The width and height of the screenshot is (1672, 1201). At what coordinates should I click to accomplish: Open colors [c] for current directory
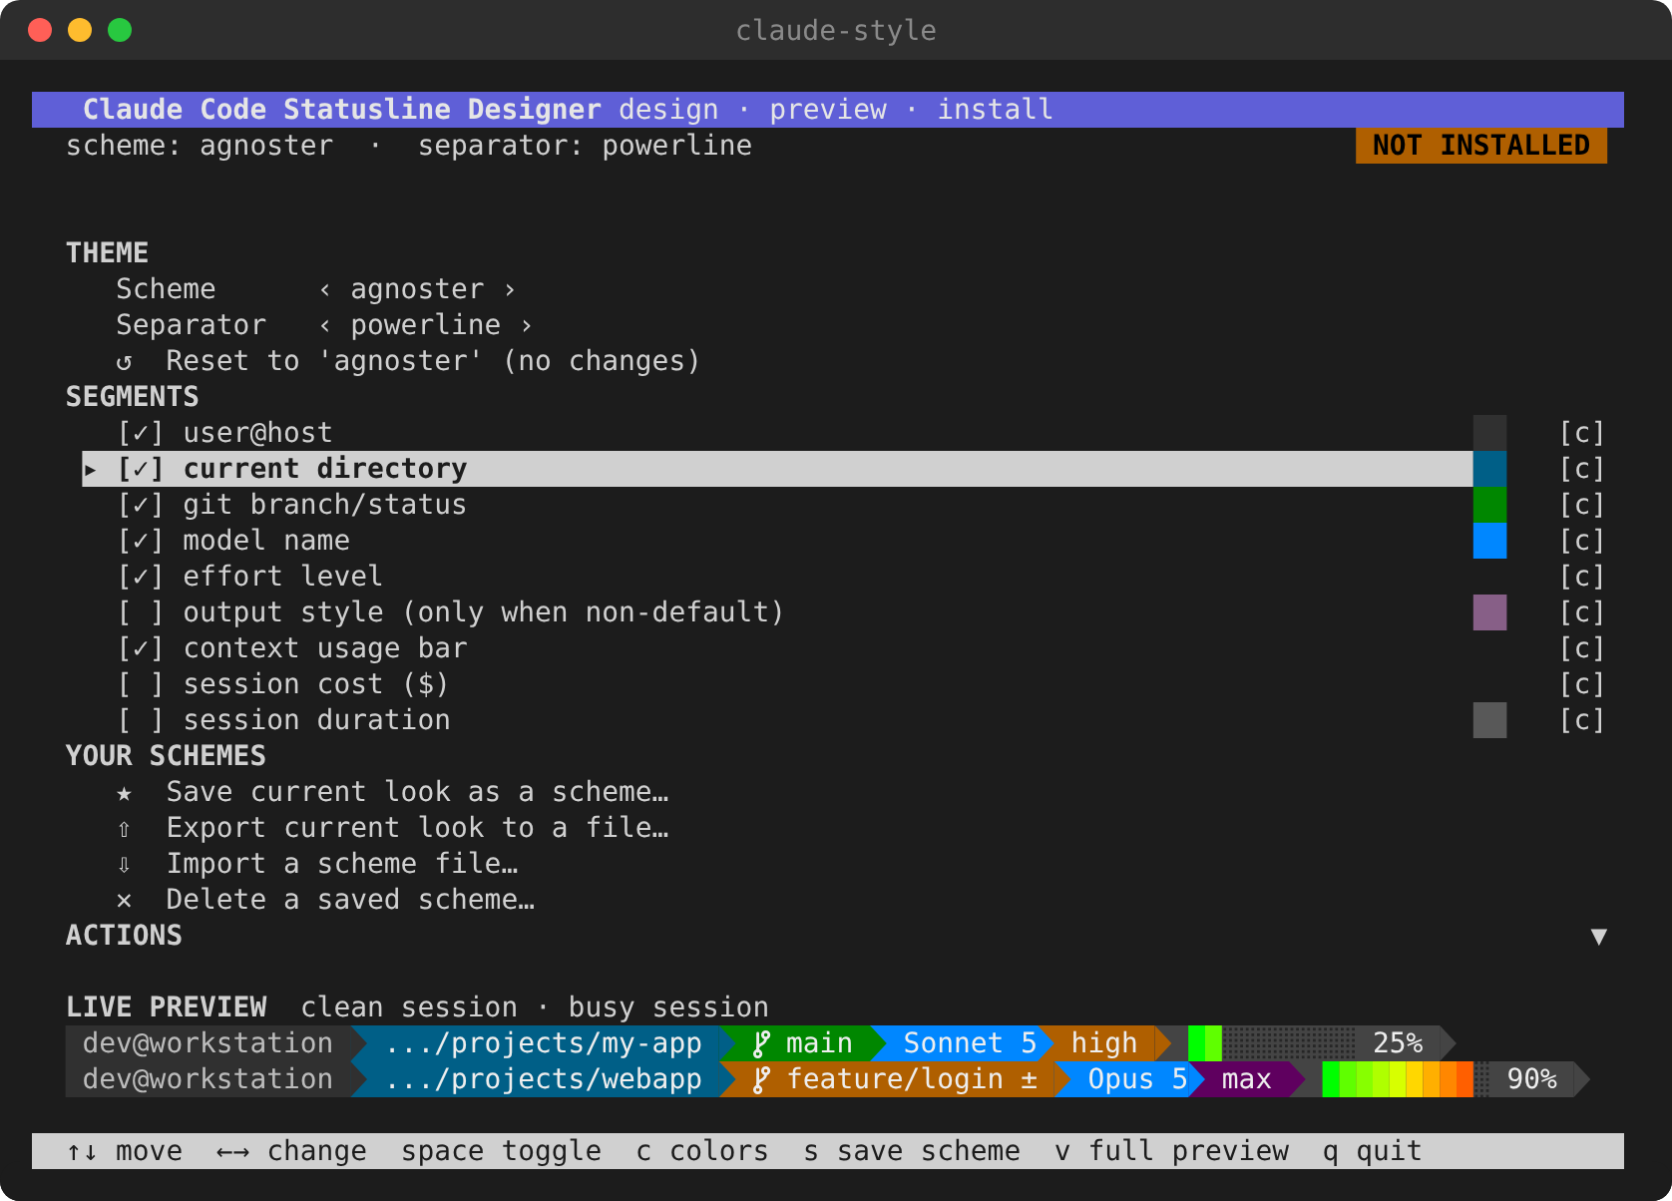[1582, 469]
